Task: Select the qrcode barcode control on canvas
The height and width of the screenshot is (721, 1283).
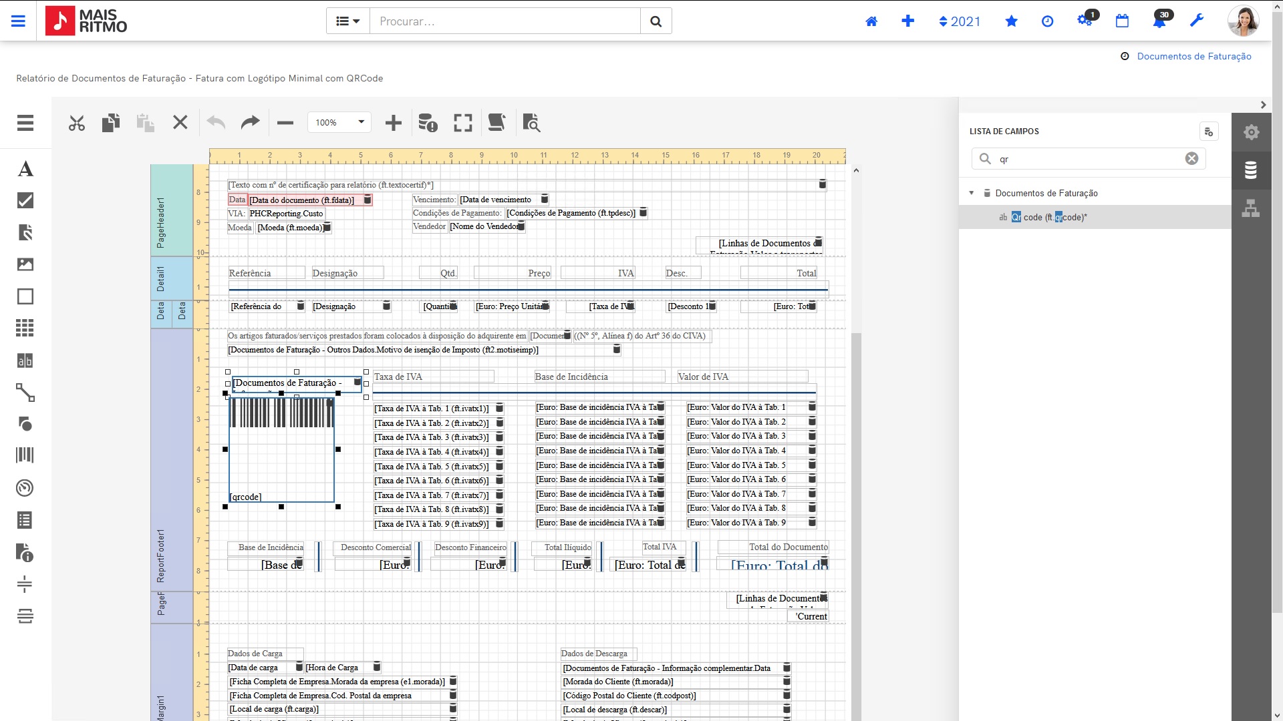Action: pos(281,449)
